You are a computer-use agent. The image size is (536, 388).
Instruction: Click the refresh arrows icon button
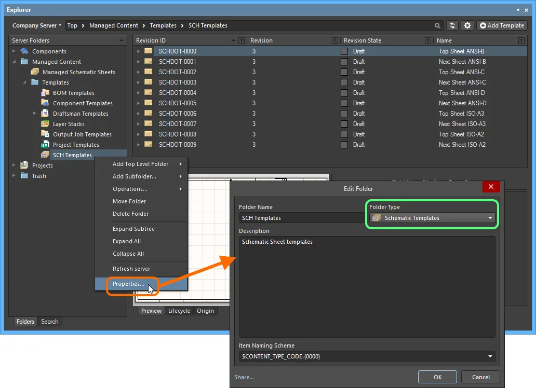tap(452, 25)
